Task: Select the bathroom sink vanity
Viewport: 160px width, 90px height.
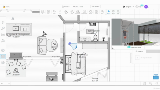Action: tap(85, 39)
